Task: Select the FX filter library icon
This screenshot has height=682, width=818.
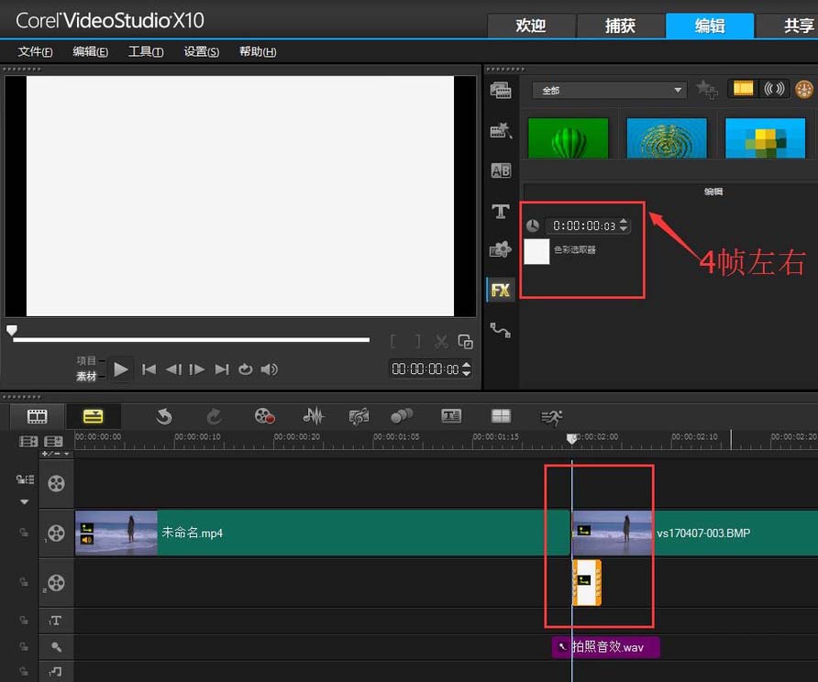Action: pyautogui.click(x=501, y=290)
